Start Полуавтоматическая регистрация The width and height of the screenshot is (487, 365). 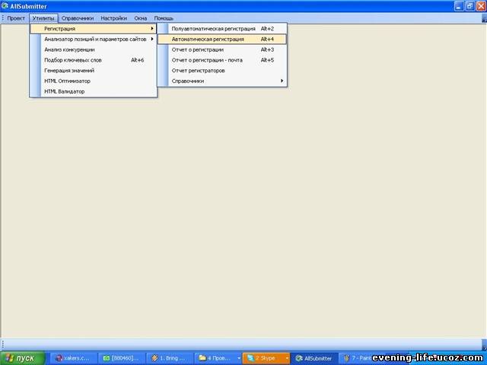click(222, 29)
